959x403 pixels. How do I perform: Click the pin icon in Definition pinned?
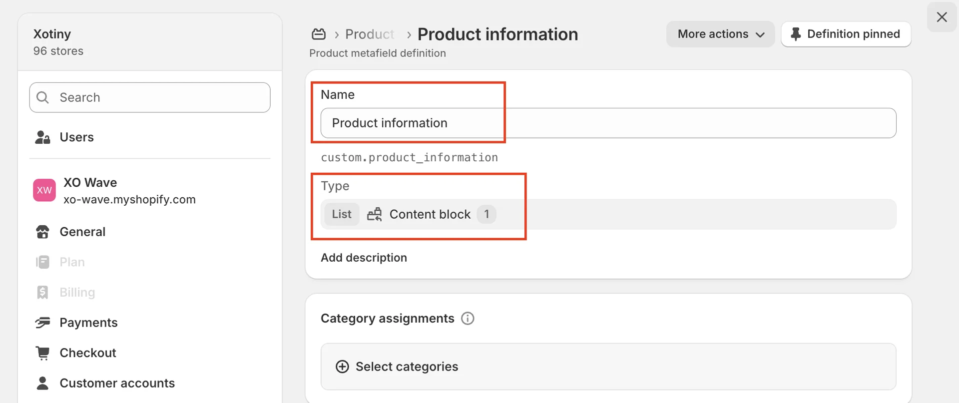click(796, 34)
